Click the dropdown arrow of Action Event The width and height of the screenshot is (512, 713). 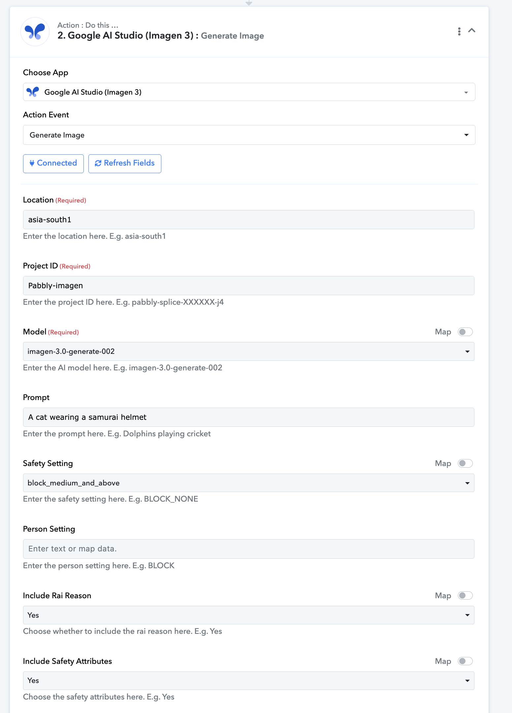(x=466, y=135)
